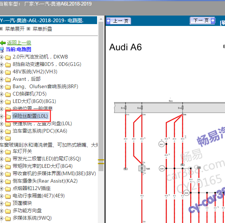Open folder icon of LED大灯(8G0)(8G1)
The height and width of the screenshot is (223, 225).
coord(8,102)
